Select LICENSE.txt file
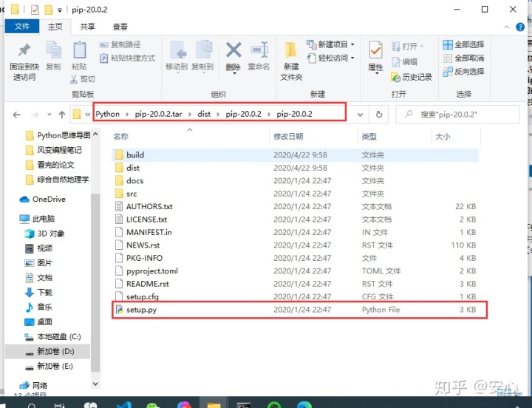The height and width of the screenshot is (408, 532). coord(295,220)
